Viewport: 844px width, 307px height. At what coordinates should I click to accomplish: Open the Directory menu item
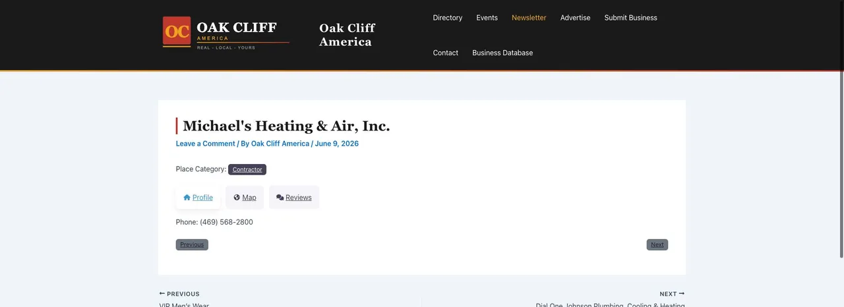[448, 18]
